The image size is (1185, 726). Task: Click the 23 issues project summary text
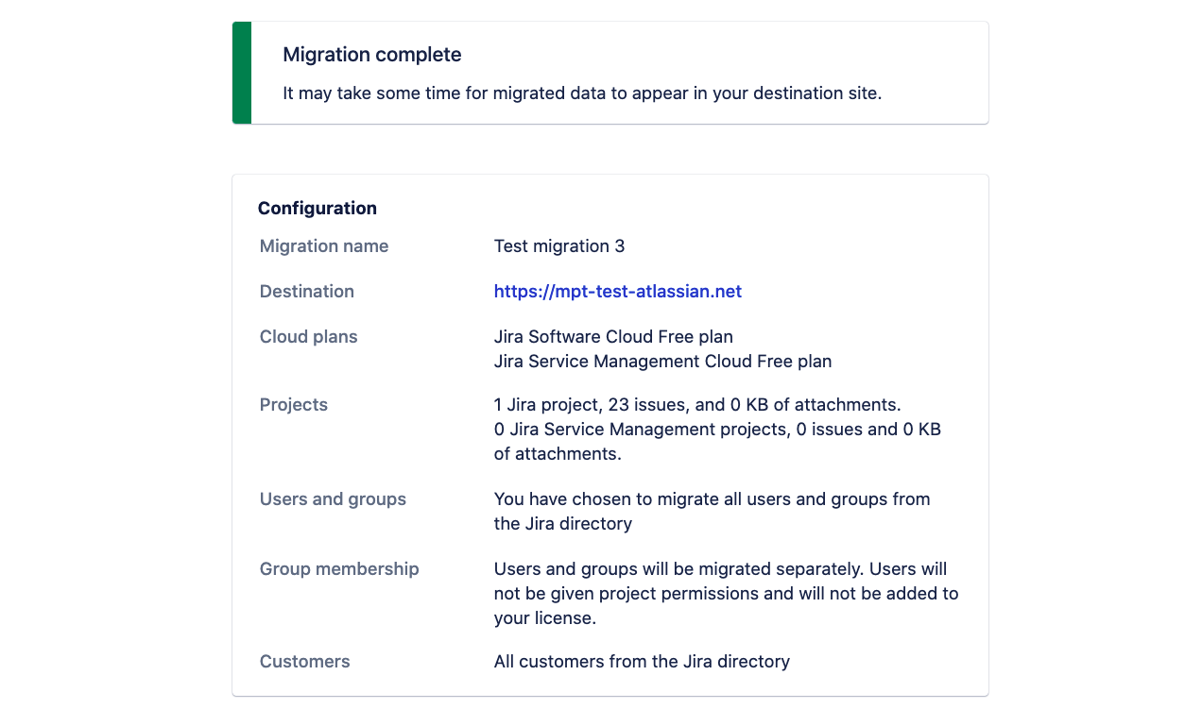tap(696, 404)
